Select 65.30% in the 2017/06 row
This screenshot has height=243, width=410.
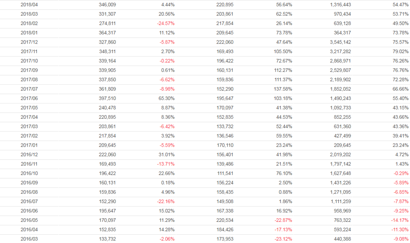click(167, 98)
